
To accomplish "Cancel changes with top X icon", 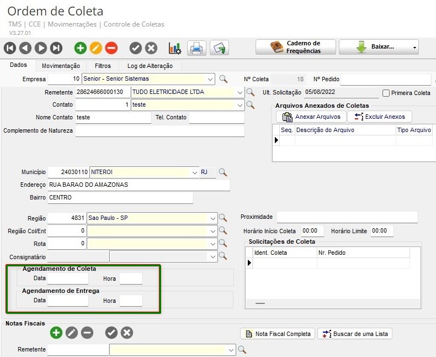I will coord(151,48).
